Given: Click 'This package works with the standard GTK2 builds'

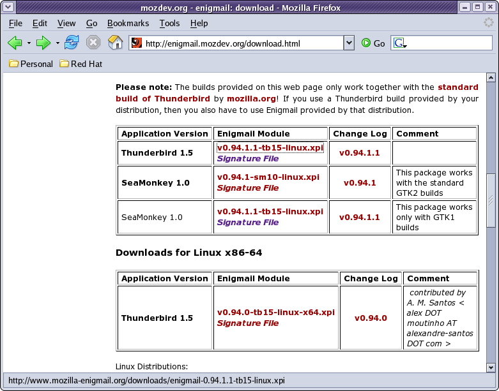Looking at the screenshot, I should click(434, 182).
